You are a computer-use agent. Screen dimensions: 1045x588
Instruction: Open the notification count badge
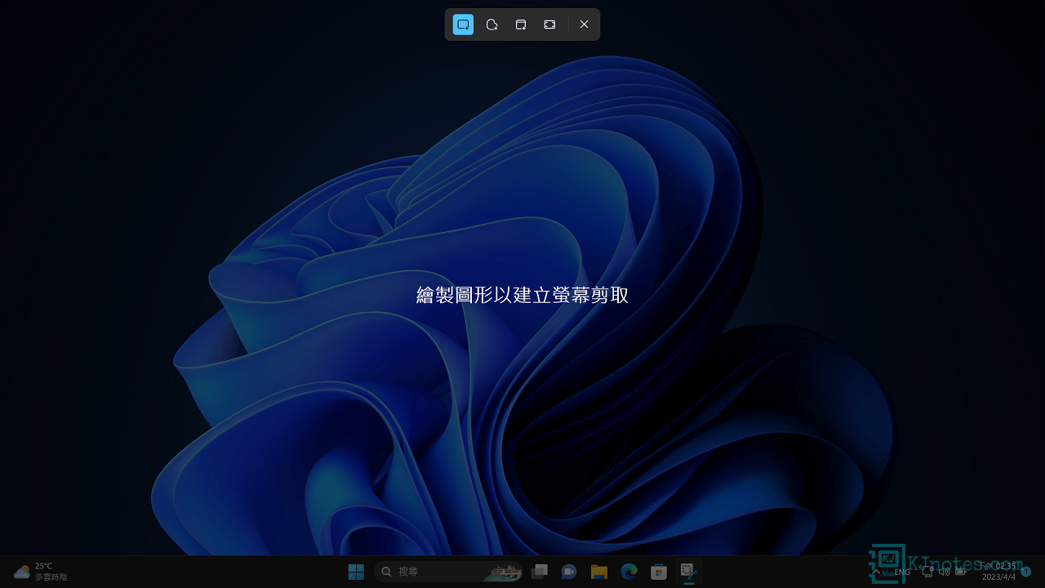[1026, 572]
